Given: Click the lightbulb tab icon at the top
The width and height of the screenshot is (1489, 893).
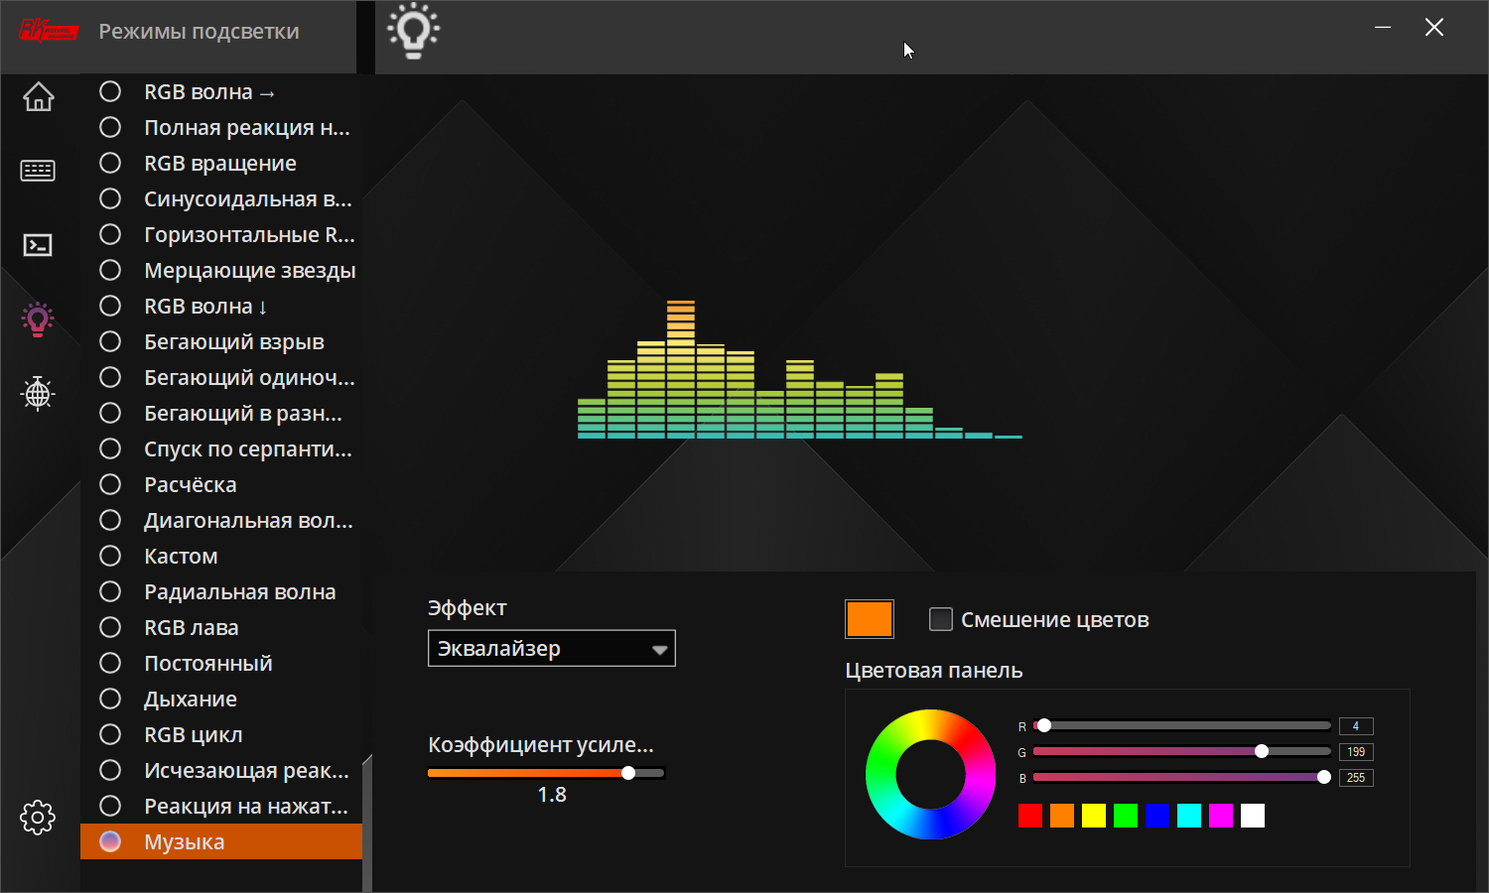Looking at the screenshot, I should pos(414,31).
